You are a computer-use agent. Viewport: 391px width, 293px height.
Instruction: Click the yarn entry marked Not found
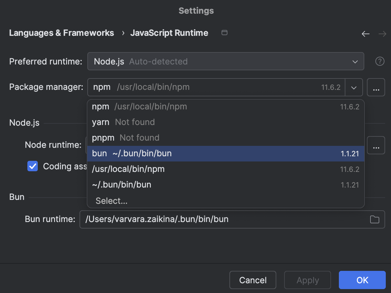coord(124,122)
